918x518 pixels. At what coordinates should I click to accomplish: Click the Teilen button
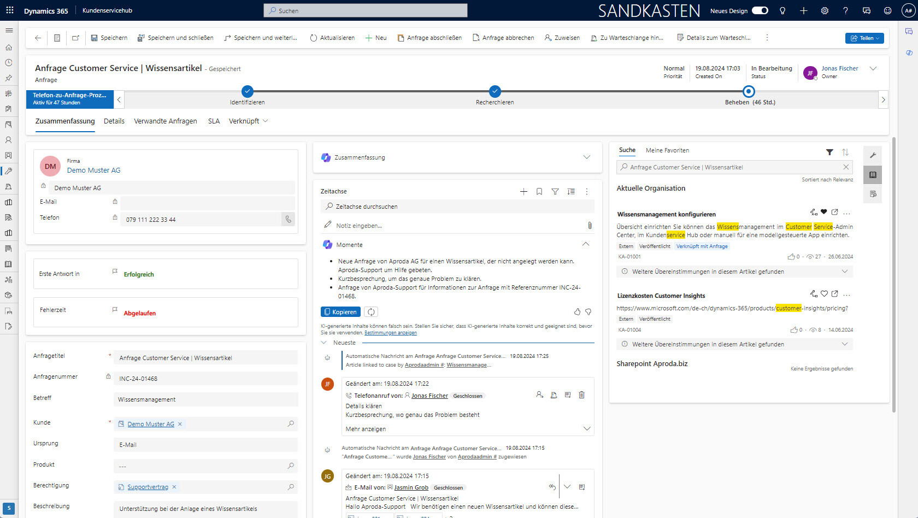coord(864,38)
